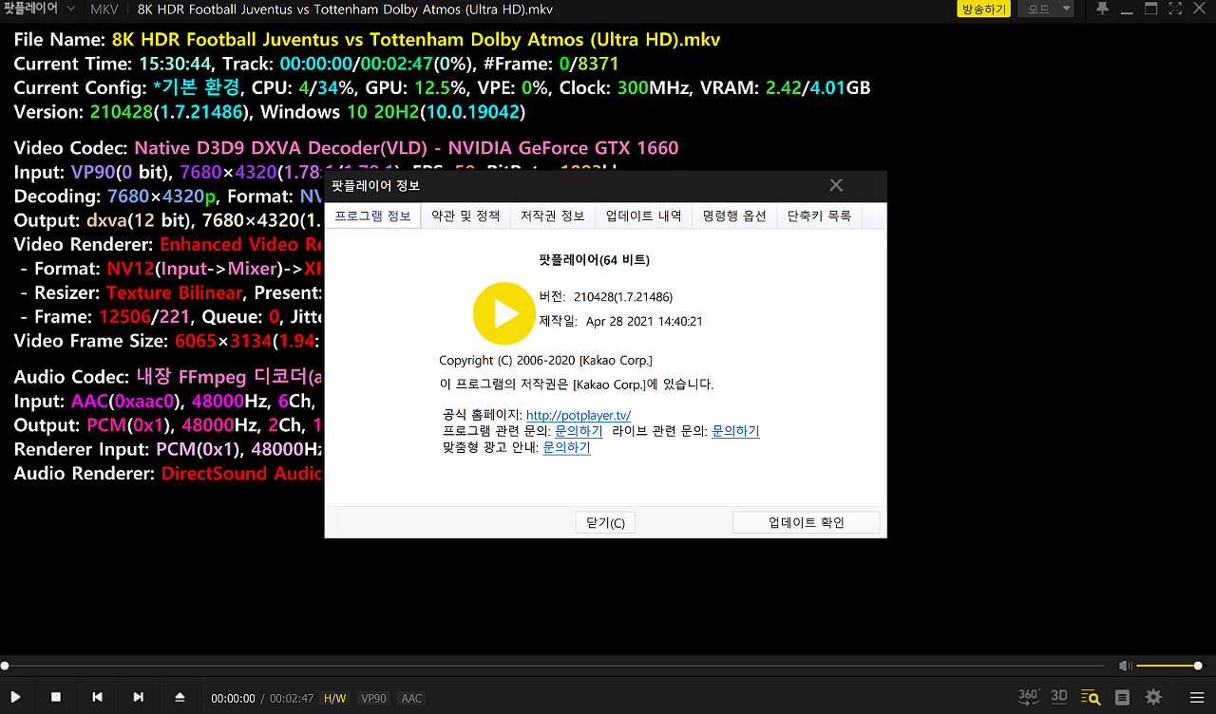This screenshot has width=1216, height=714.
Task: Skip to the next track
Action: (139, 697)
